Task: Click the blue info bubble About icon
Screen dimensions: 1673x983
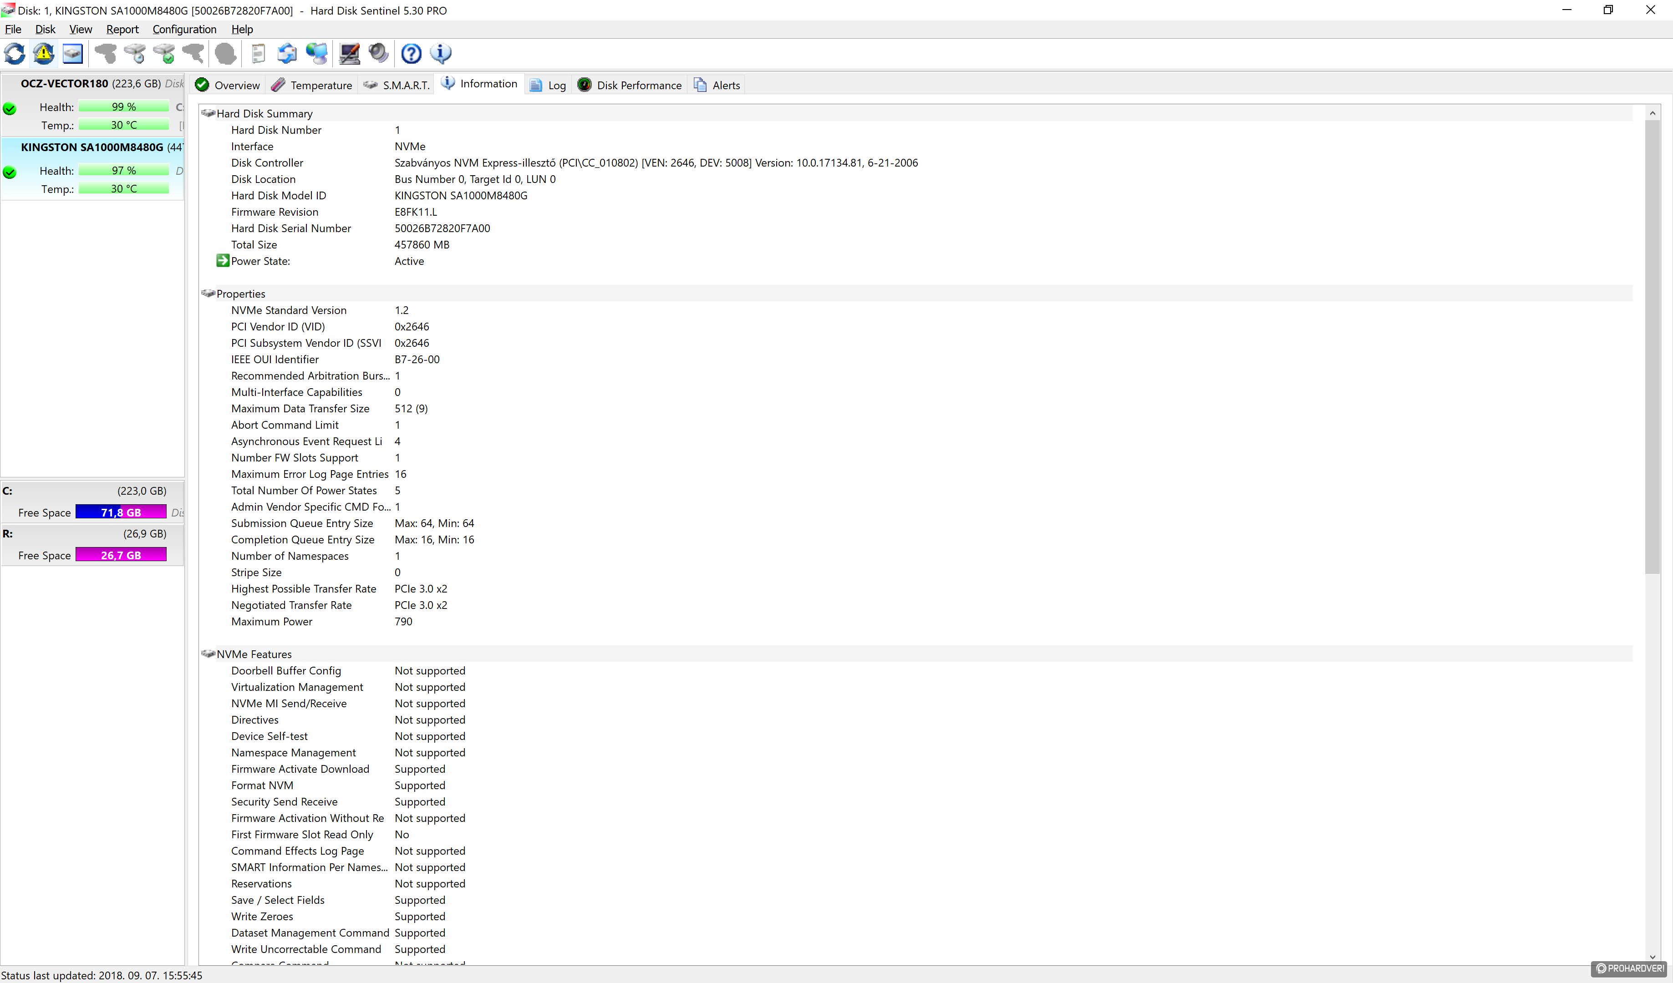Action: [441, 53]
